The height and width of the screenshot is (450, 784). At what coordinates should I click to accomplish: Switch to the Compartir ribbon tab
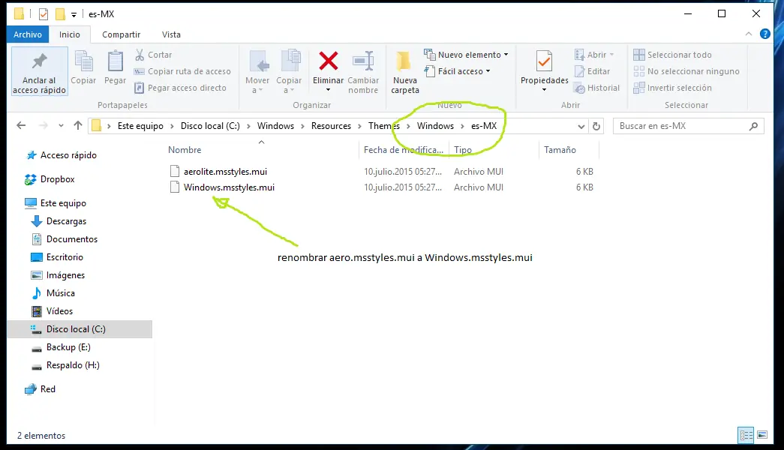121,34
